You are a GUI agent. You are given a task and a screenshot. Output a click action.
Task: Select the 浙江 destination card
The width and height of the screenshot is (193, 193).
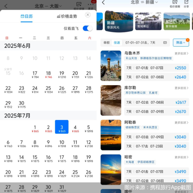[x=177, y=21]
